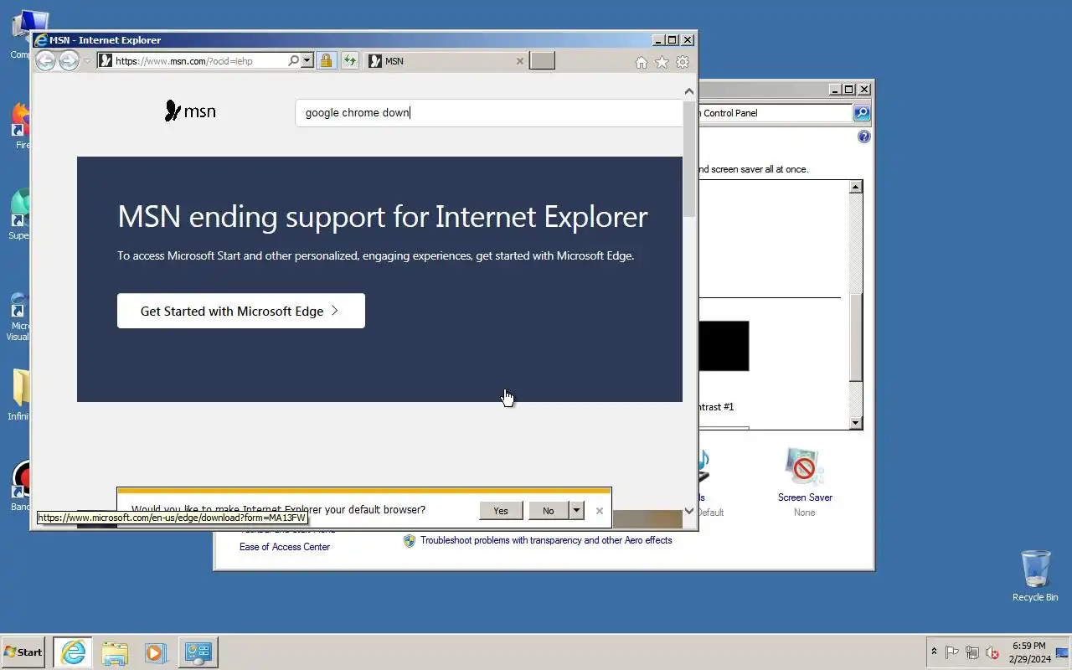Viewport: 1072px width, 670px height.
Task: Click the Control Panel search box
Action: click(x=775, y=113)
